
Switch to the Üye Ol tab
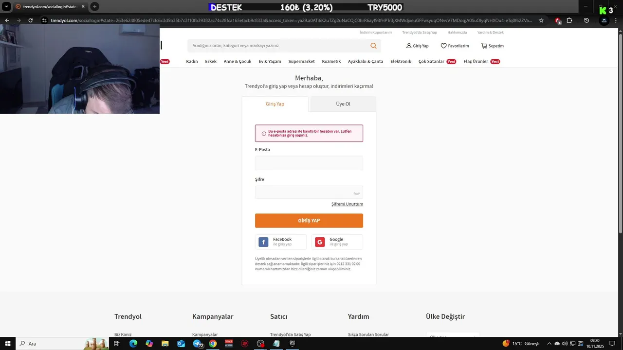[x=343, y=104]
